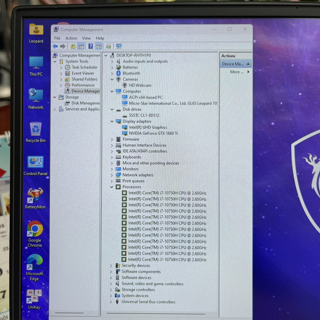Expand Sound, video and game controllers
This screenshot has width=320, height=320.
(x=111, y=284)
